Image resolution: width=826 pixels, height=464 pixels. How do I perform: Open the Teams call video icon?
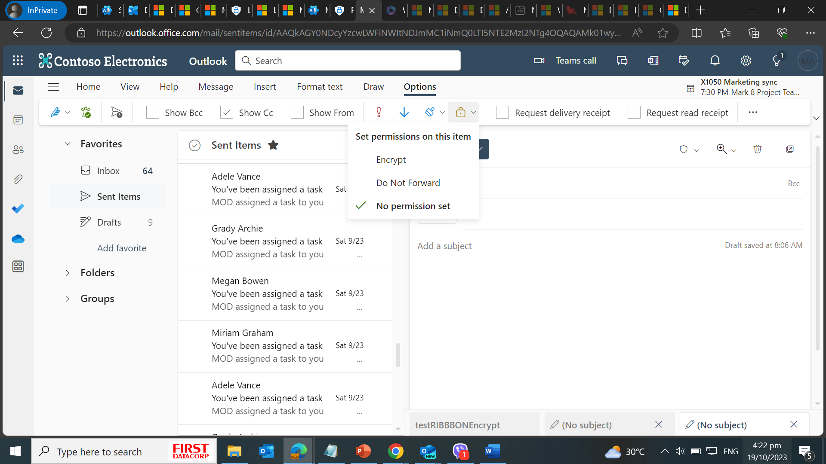point(538,61)
